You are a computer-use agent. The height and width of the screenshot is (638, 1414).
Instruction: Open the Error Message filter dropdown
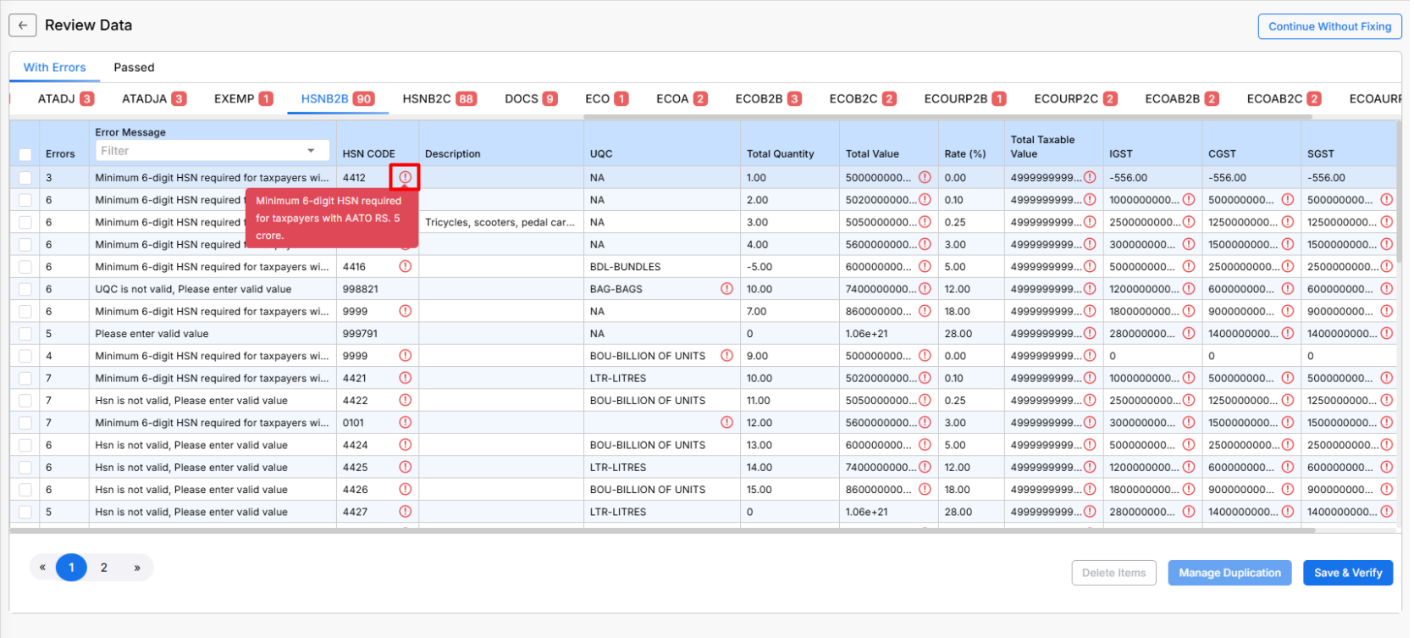(311, 151)
